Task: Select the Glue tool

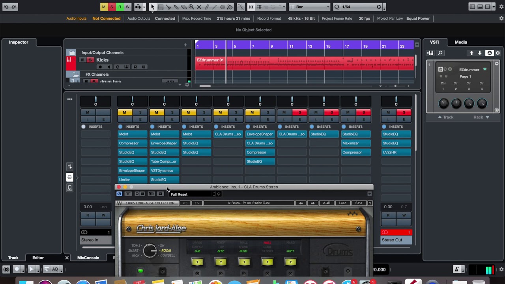Action: pyautogui.click(x=176, y=7)
